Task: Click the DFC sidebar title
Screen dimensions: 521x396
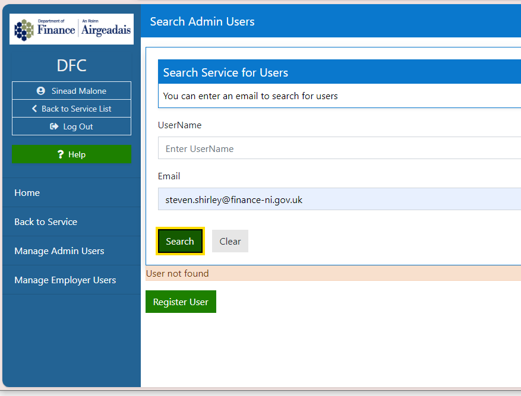Action: click(x=71, y=65)
